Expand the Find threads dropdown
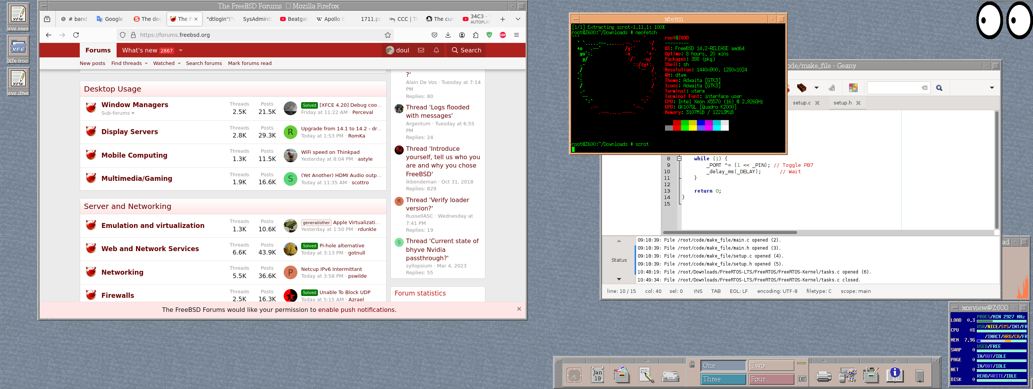The width and height of the screenshot is (1033, 389). click(x=146, y=63)
